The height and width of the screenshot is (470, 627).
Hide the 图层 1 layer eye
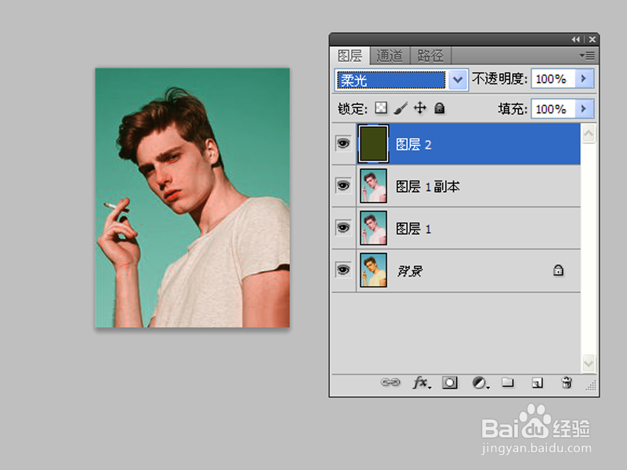tap(343, 228)
